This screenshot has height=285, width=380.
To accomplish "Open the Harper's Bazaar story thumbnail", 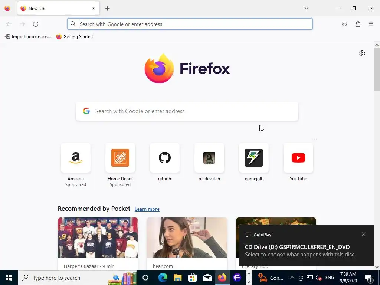I will [x=98, y=237].
